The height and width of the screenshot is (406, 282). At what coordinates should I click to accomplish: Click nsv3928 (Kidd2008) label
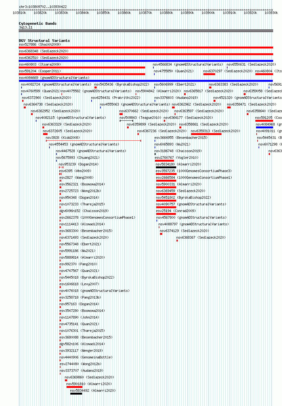click(x=63, y=138)
